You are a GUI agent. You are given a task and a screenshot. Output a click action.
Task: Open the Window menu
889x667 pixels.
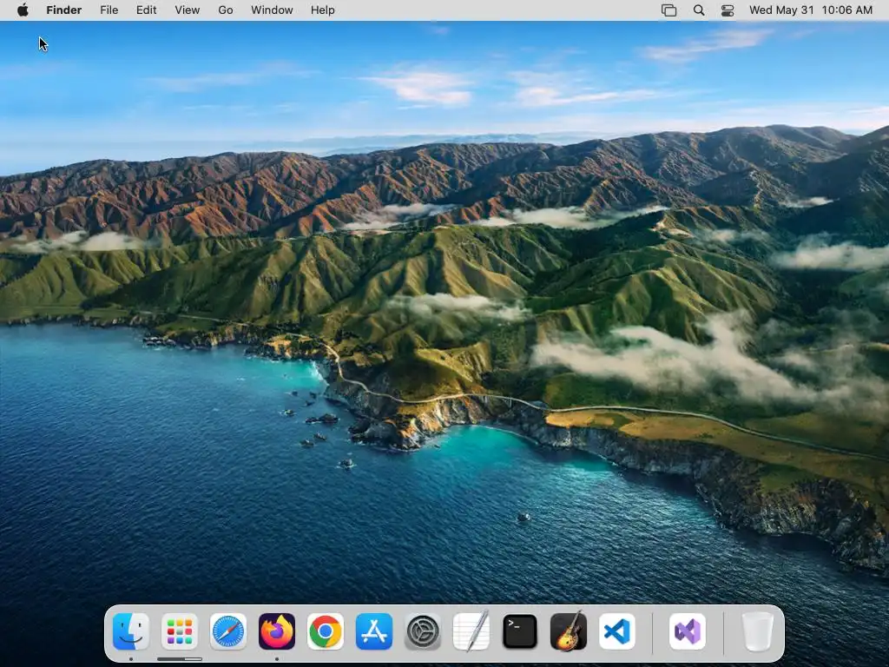tap(272, 10)
